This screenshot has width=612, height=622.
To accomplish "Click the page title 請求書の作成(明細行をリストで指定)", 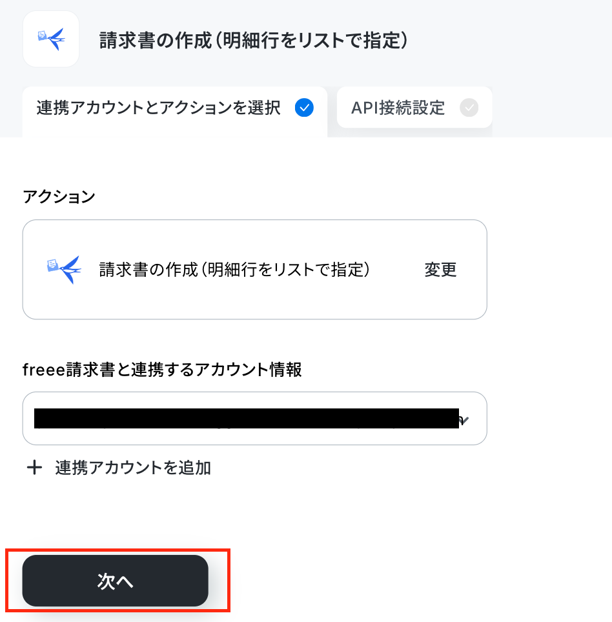I will pyautogui.click(x=253, y=40).
